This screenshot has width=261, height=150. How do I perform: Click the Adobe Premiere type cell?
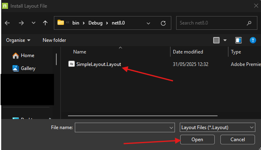point(246,64)
